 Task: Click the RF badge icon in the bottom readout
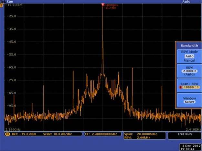pyautogui.click(x=7, y=134)
